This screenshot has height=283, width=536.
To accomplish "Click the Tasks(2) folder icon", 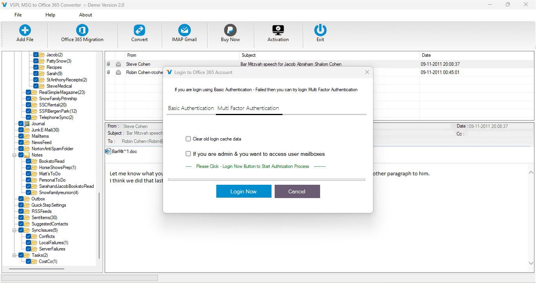I will (x=27, y=255).
